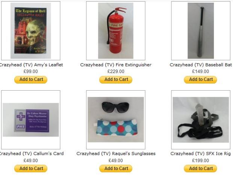Open Crazyhead Callum's Card title link
The height and width of the screenshot is (176, 233).
coord(31,153)
